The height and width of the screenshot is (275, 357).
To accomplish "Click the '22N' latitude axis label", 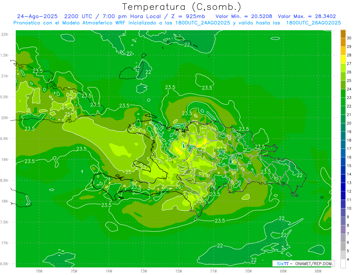I will (4, 34).
